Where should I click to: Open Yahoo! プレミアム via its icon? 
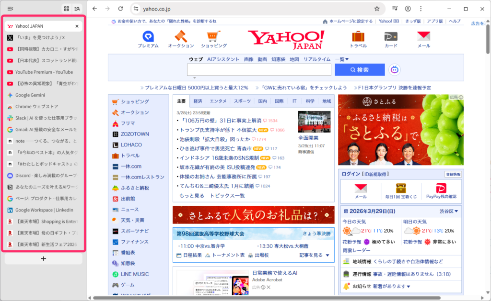click(147, 37)
